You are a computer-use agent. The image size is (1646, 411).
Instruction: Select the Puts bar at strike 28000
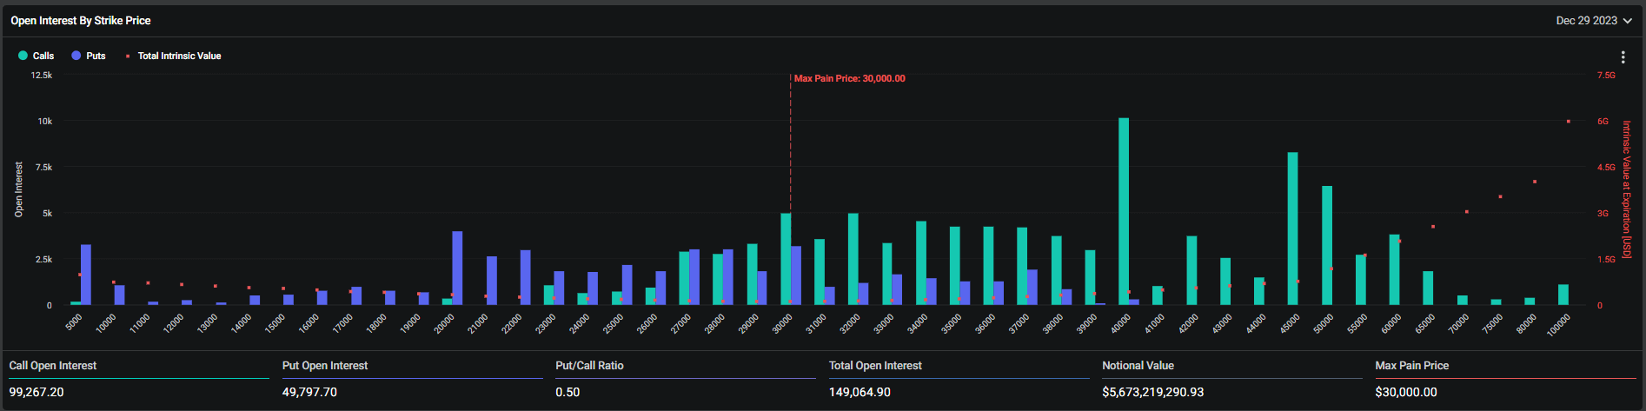click(x=727, y=277)
